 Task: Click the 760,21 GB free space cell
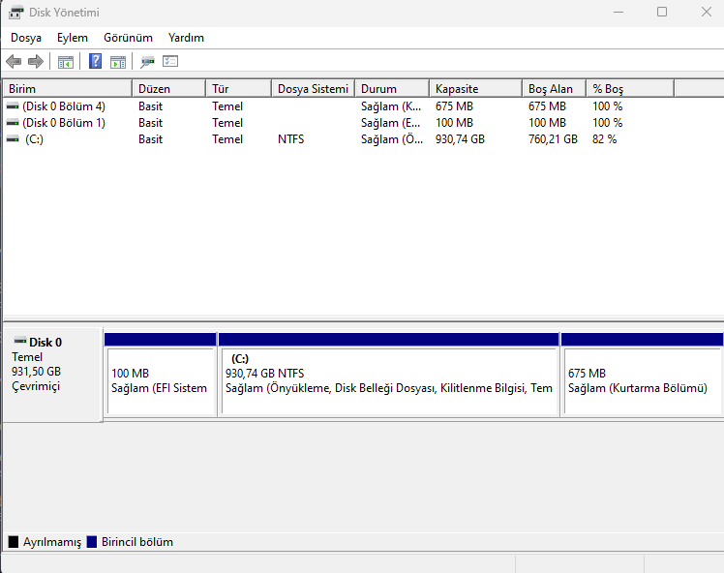click(x=553, y=139)
